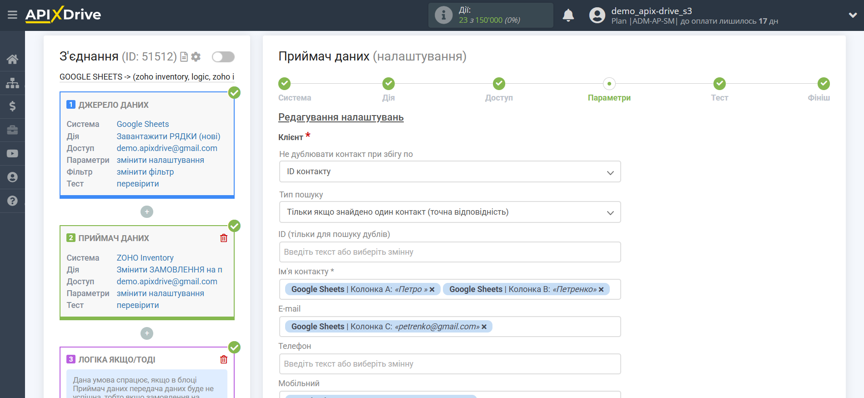Add block after Джерело даних
Screen dimensions: 864x398
pyautogui.click(x=147, y=212)
